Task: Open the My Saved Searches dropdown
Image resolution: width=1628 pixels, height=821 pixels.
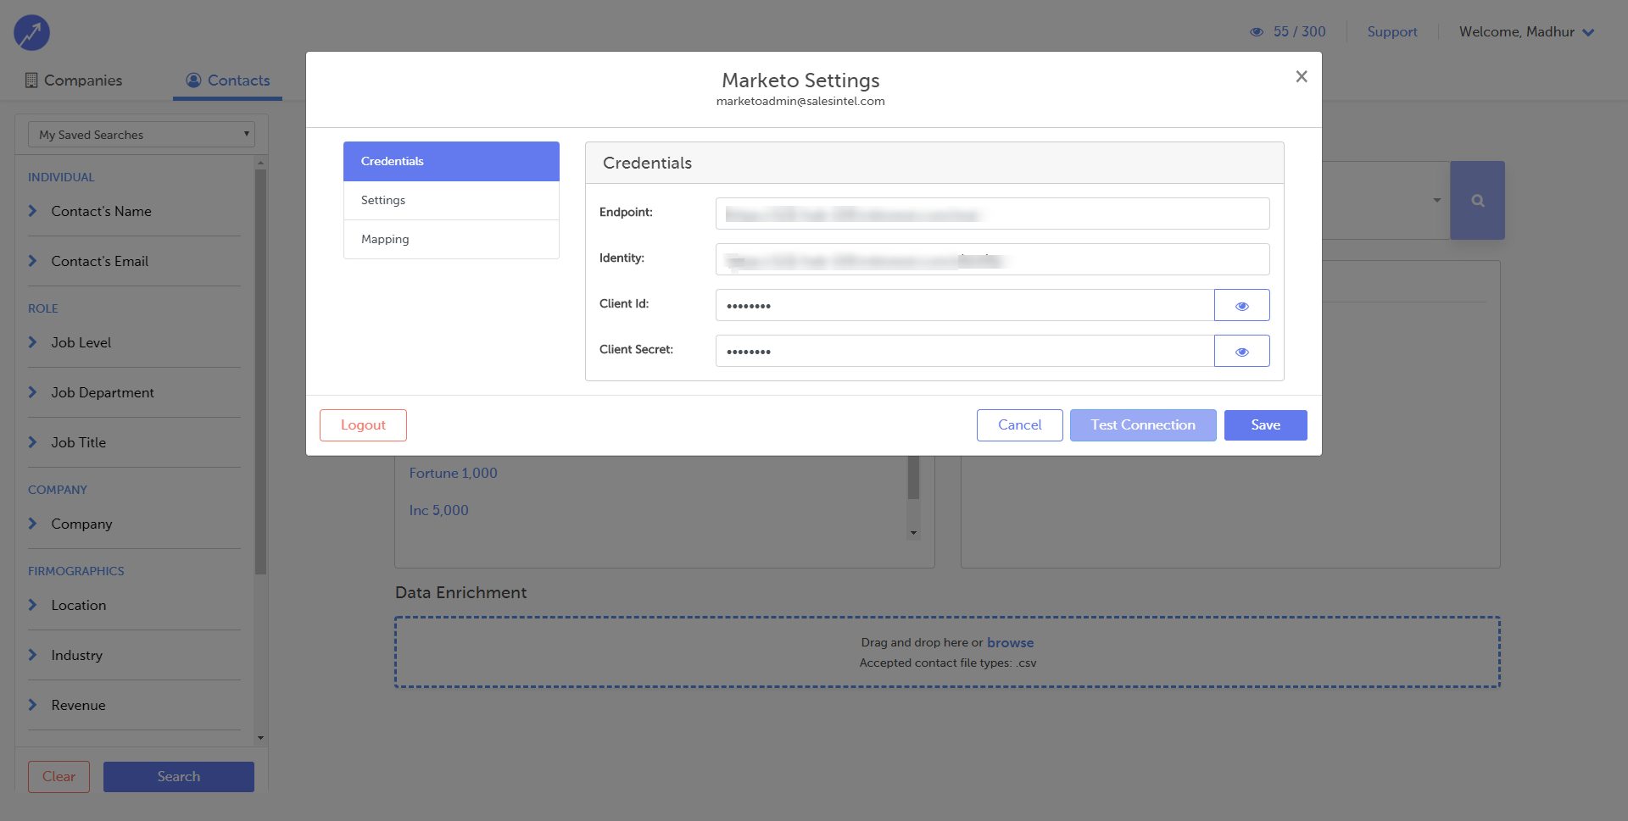Action: [142, 135]
